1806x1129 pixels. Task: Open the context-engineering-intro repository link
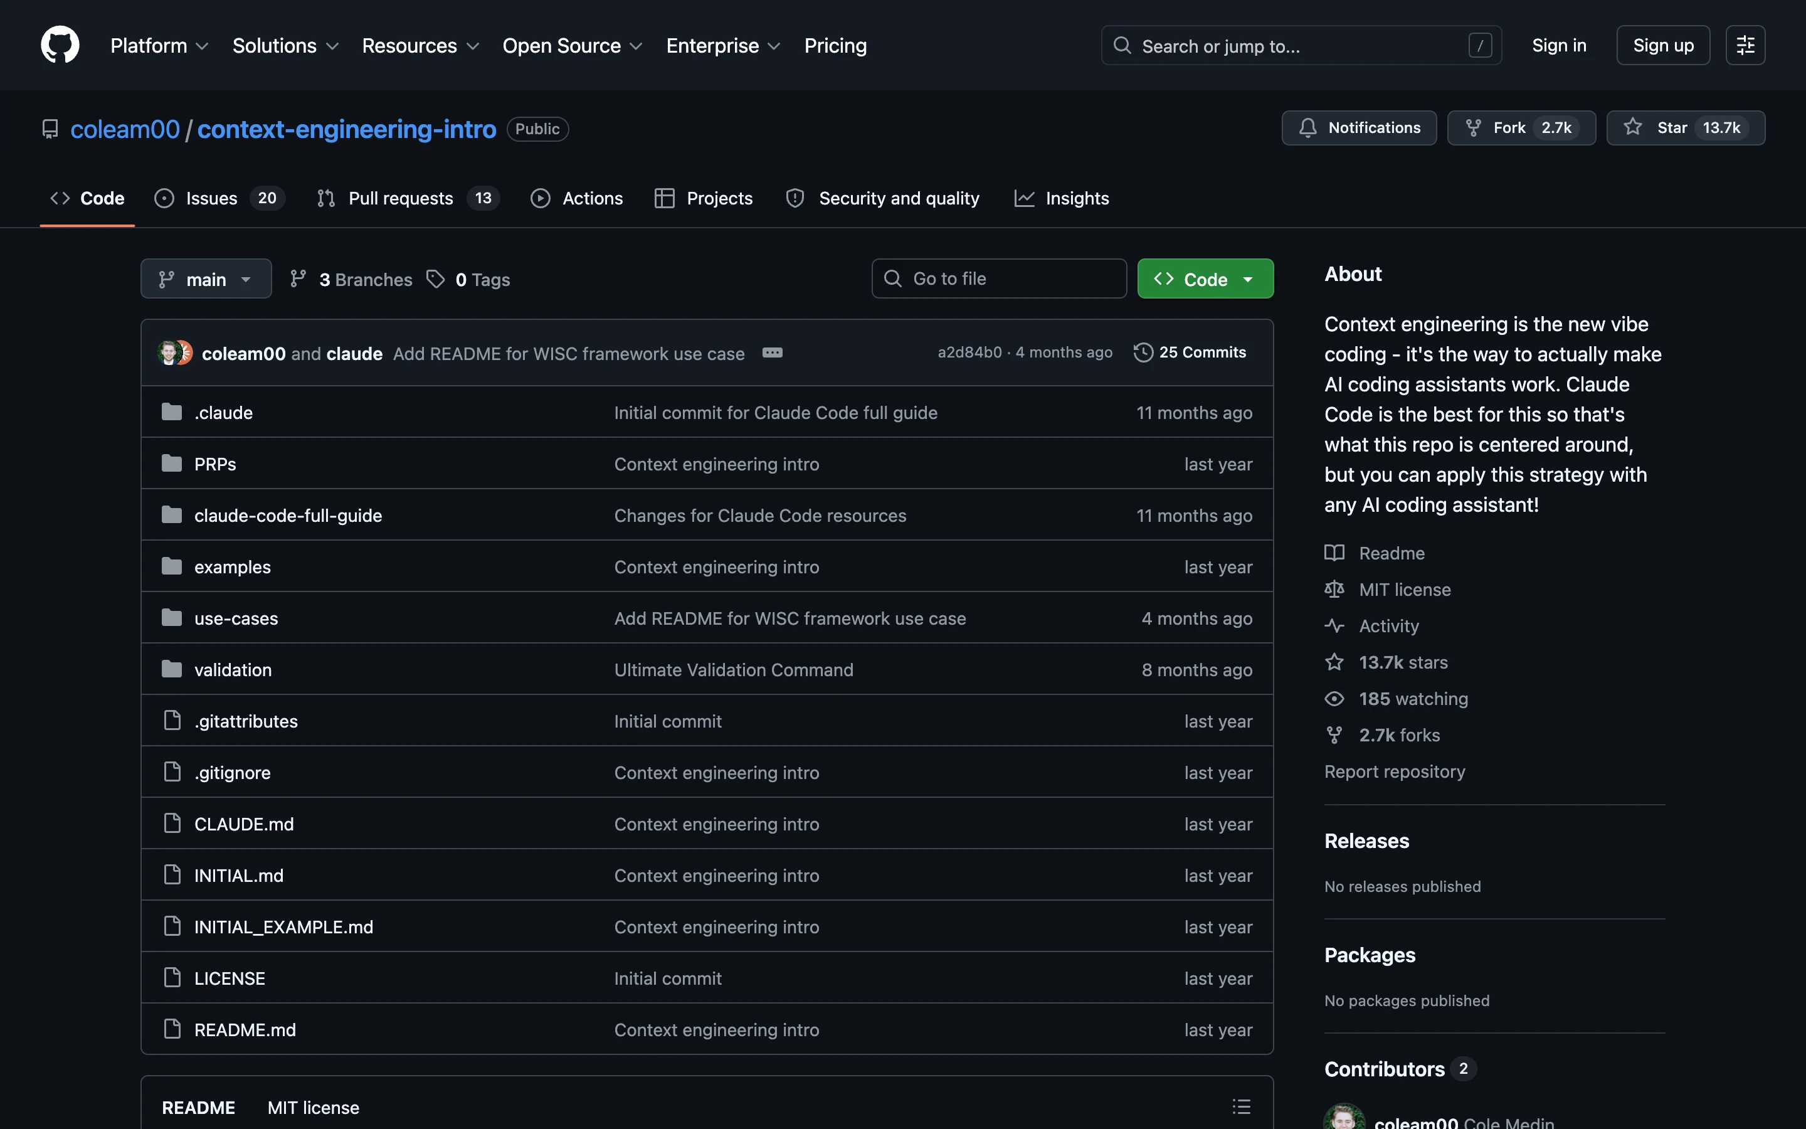pos(346,129)
